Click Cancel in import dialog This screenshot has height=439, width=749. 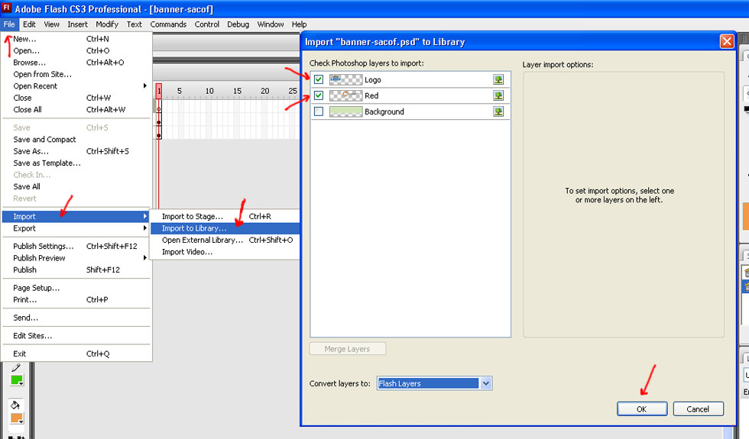click(698, 409)
